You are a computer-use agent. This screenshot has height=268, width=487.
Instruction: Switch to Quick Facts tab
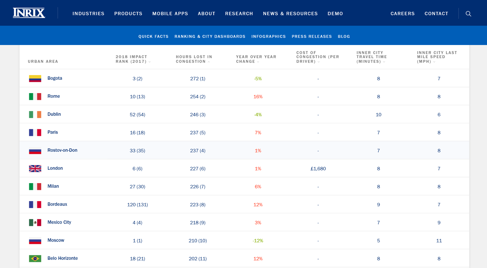tap(153, 37)
